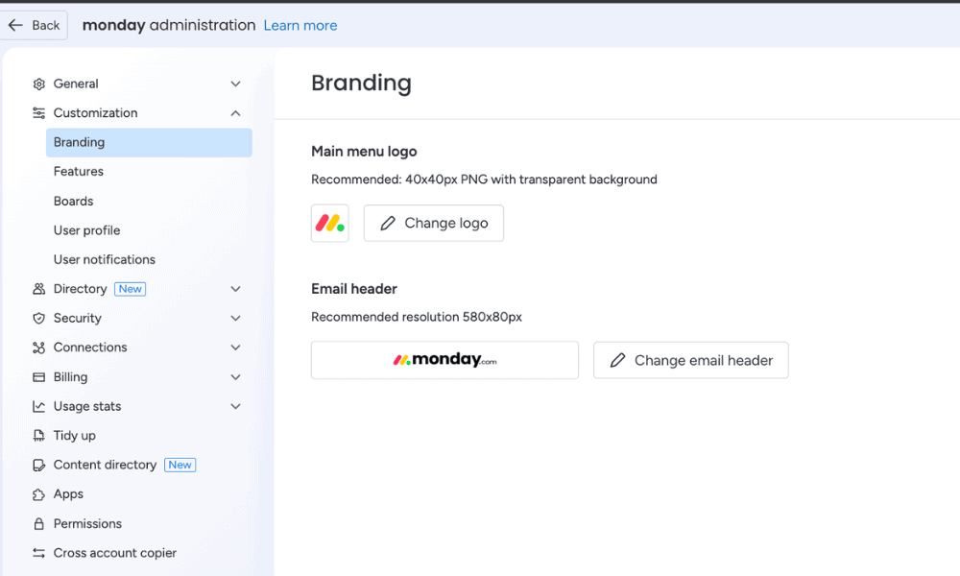Click the Connections icon in sidebar
960x576 pixels.
[39, 348]
